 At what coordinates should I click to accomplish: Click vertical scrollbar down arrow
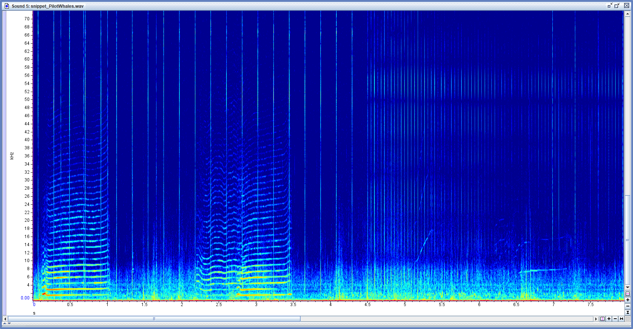[627, 287]
